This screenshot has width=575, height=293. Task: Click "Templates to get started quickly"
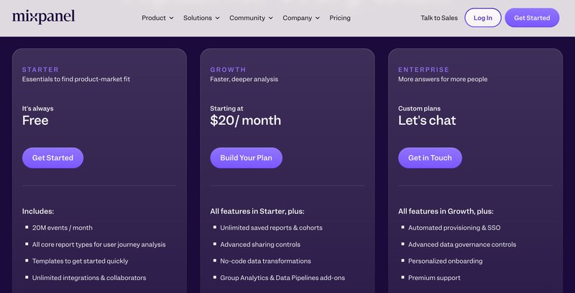click(80, 261)
